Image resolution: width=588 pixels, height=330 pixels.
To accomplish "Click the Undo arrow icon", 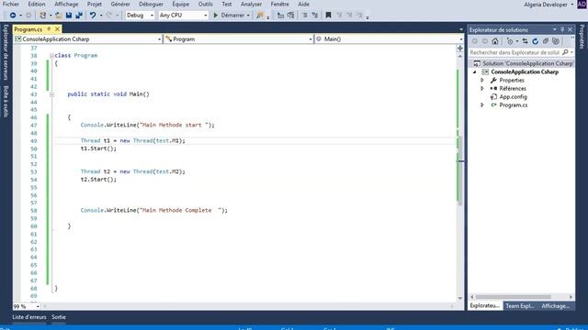I will [93, 16].
